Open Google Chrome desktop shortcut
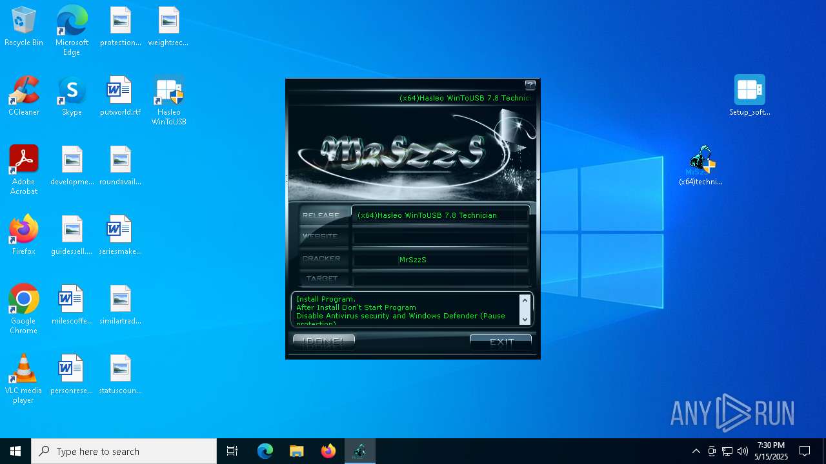Image resolution: width=826 pixels, height=464 pixels. pyautogui.click(x=24, y=310)
